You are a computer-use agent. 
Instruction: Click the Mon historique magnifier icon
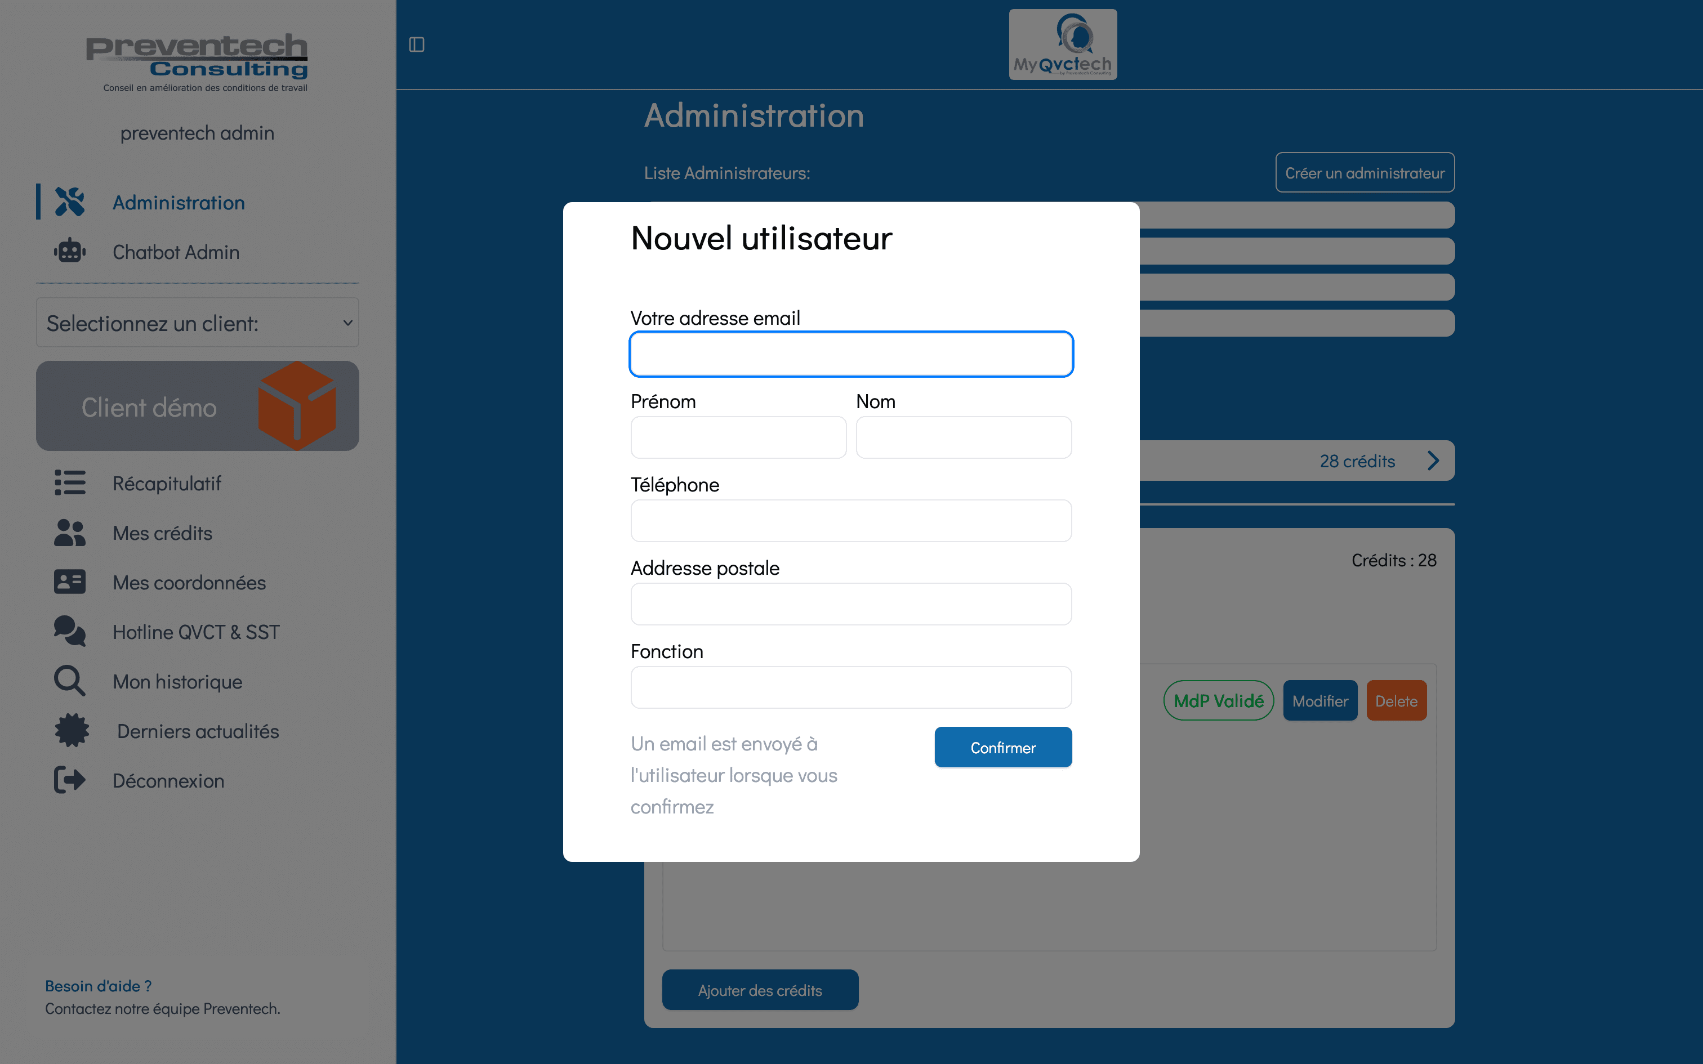70,681
